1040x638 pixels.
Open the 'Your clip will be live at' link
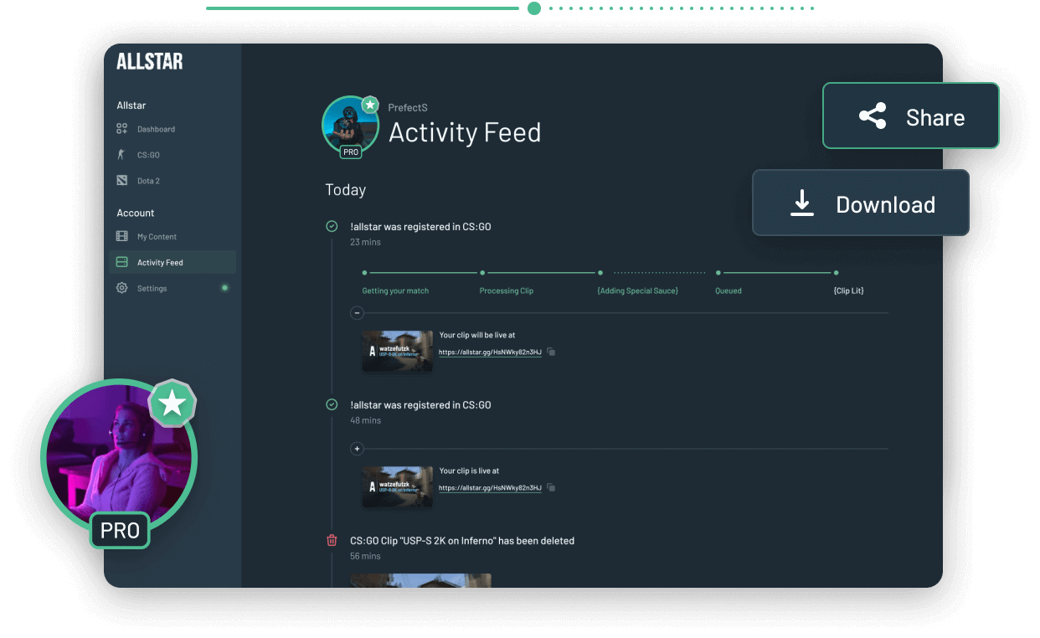tap(490, 352)
